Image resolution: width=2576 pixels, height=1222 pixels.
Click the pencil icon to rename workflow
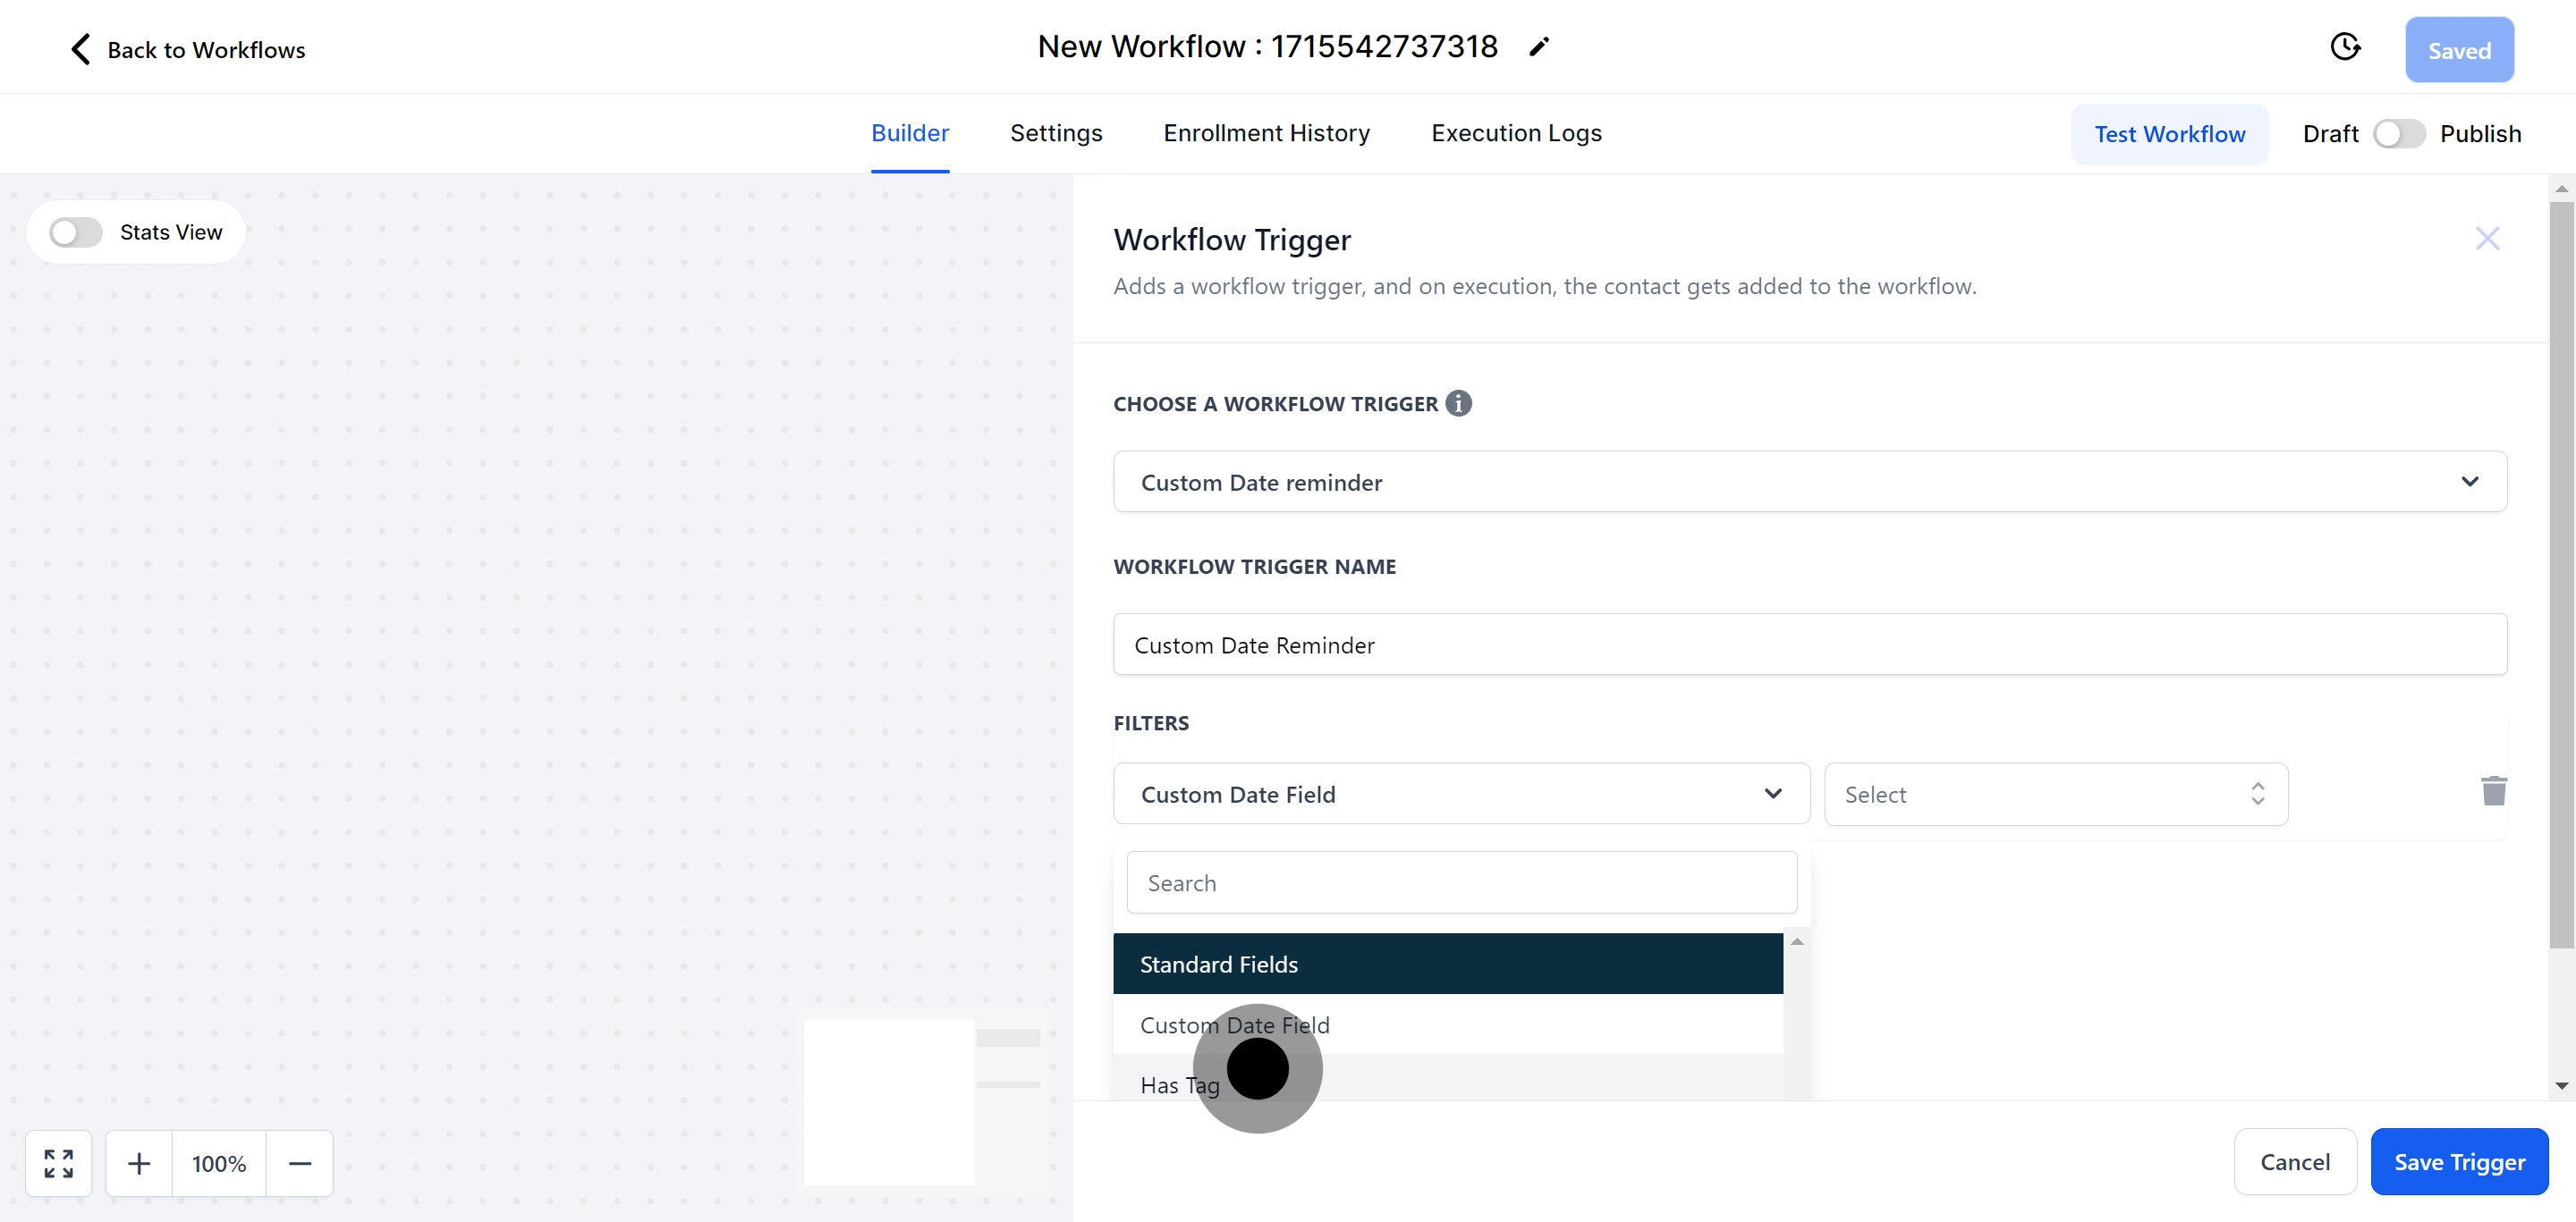pyautogui.click(x=1539, y=47)
